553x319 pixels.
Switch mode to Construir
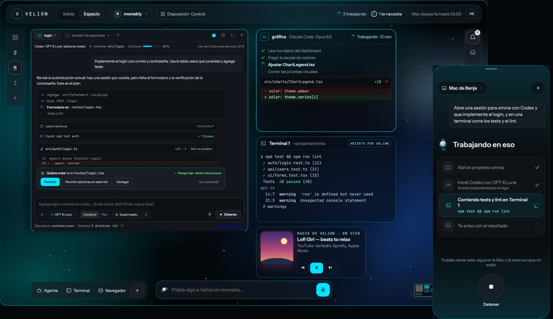[x=90, y=215]
